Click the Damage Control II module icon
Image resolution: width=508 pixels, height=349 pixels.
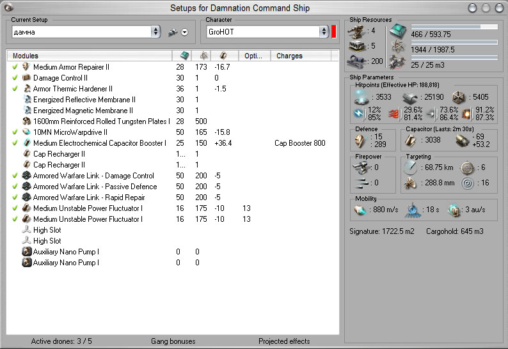26,78
